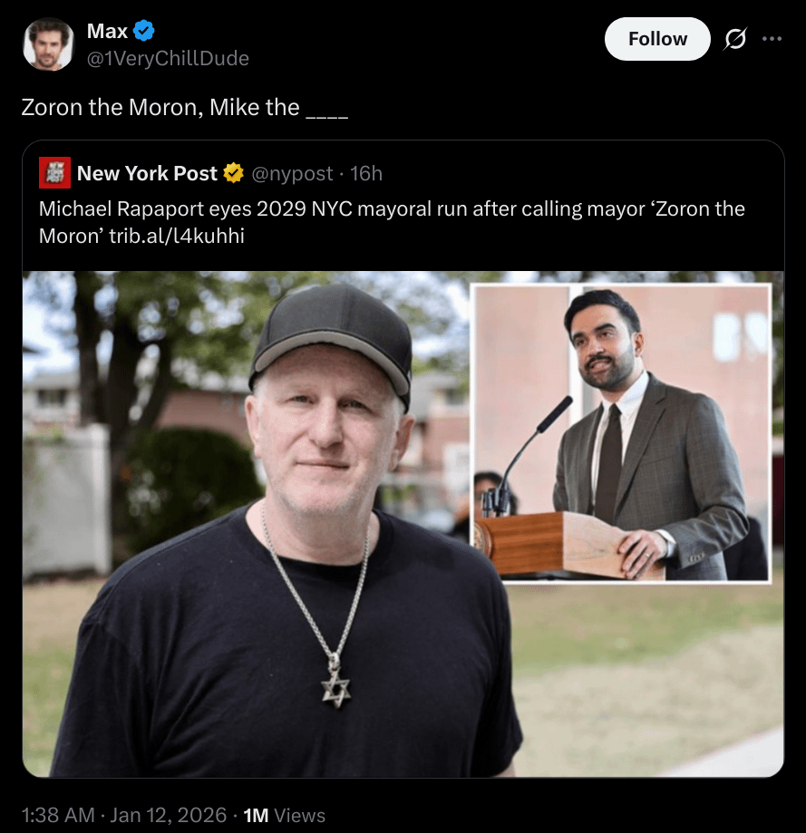The width and height of the screenshot is (806, 833).
Task: Click the Grok slashed-circle icon
Action: pos(735,39)
